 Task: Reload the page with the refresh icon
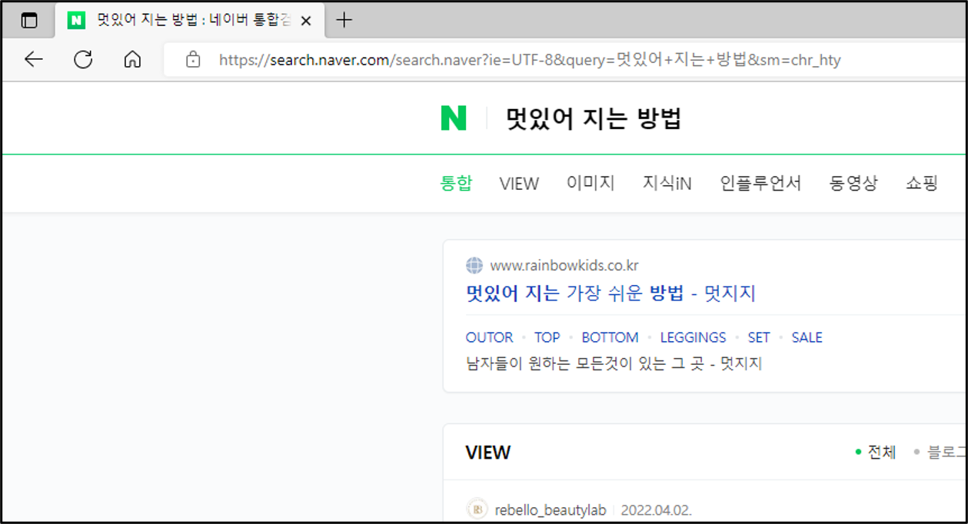pos(83,59)
